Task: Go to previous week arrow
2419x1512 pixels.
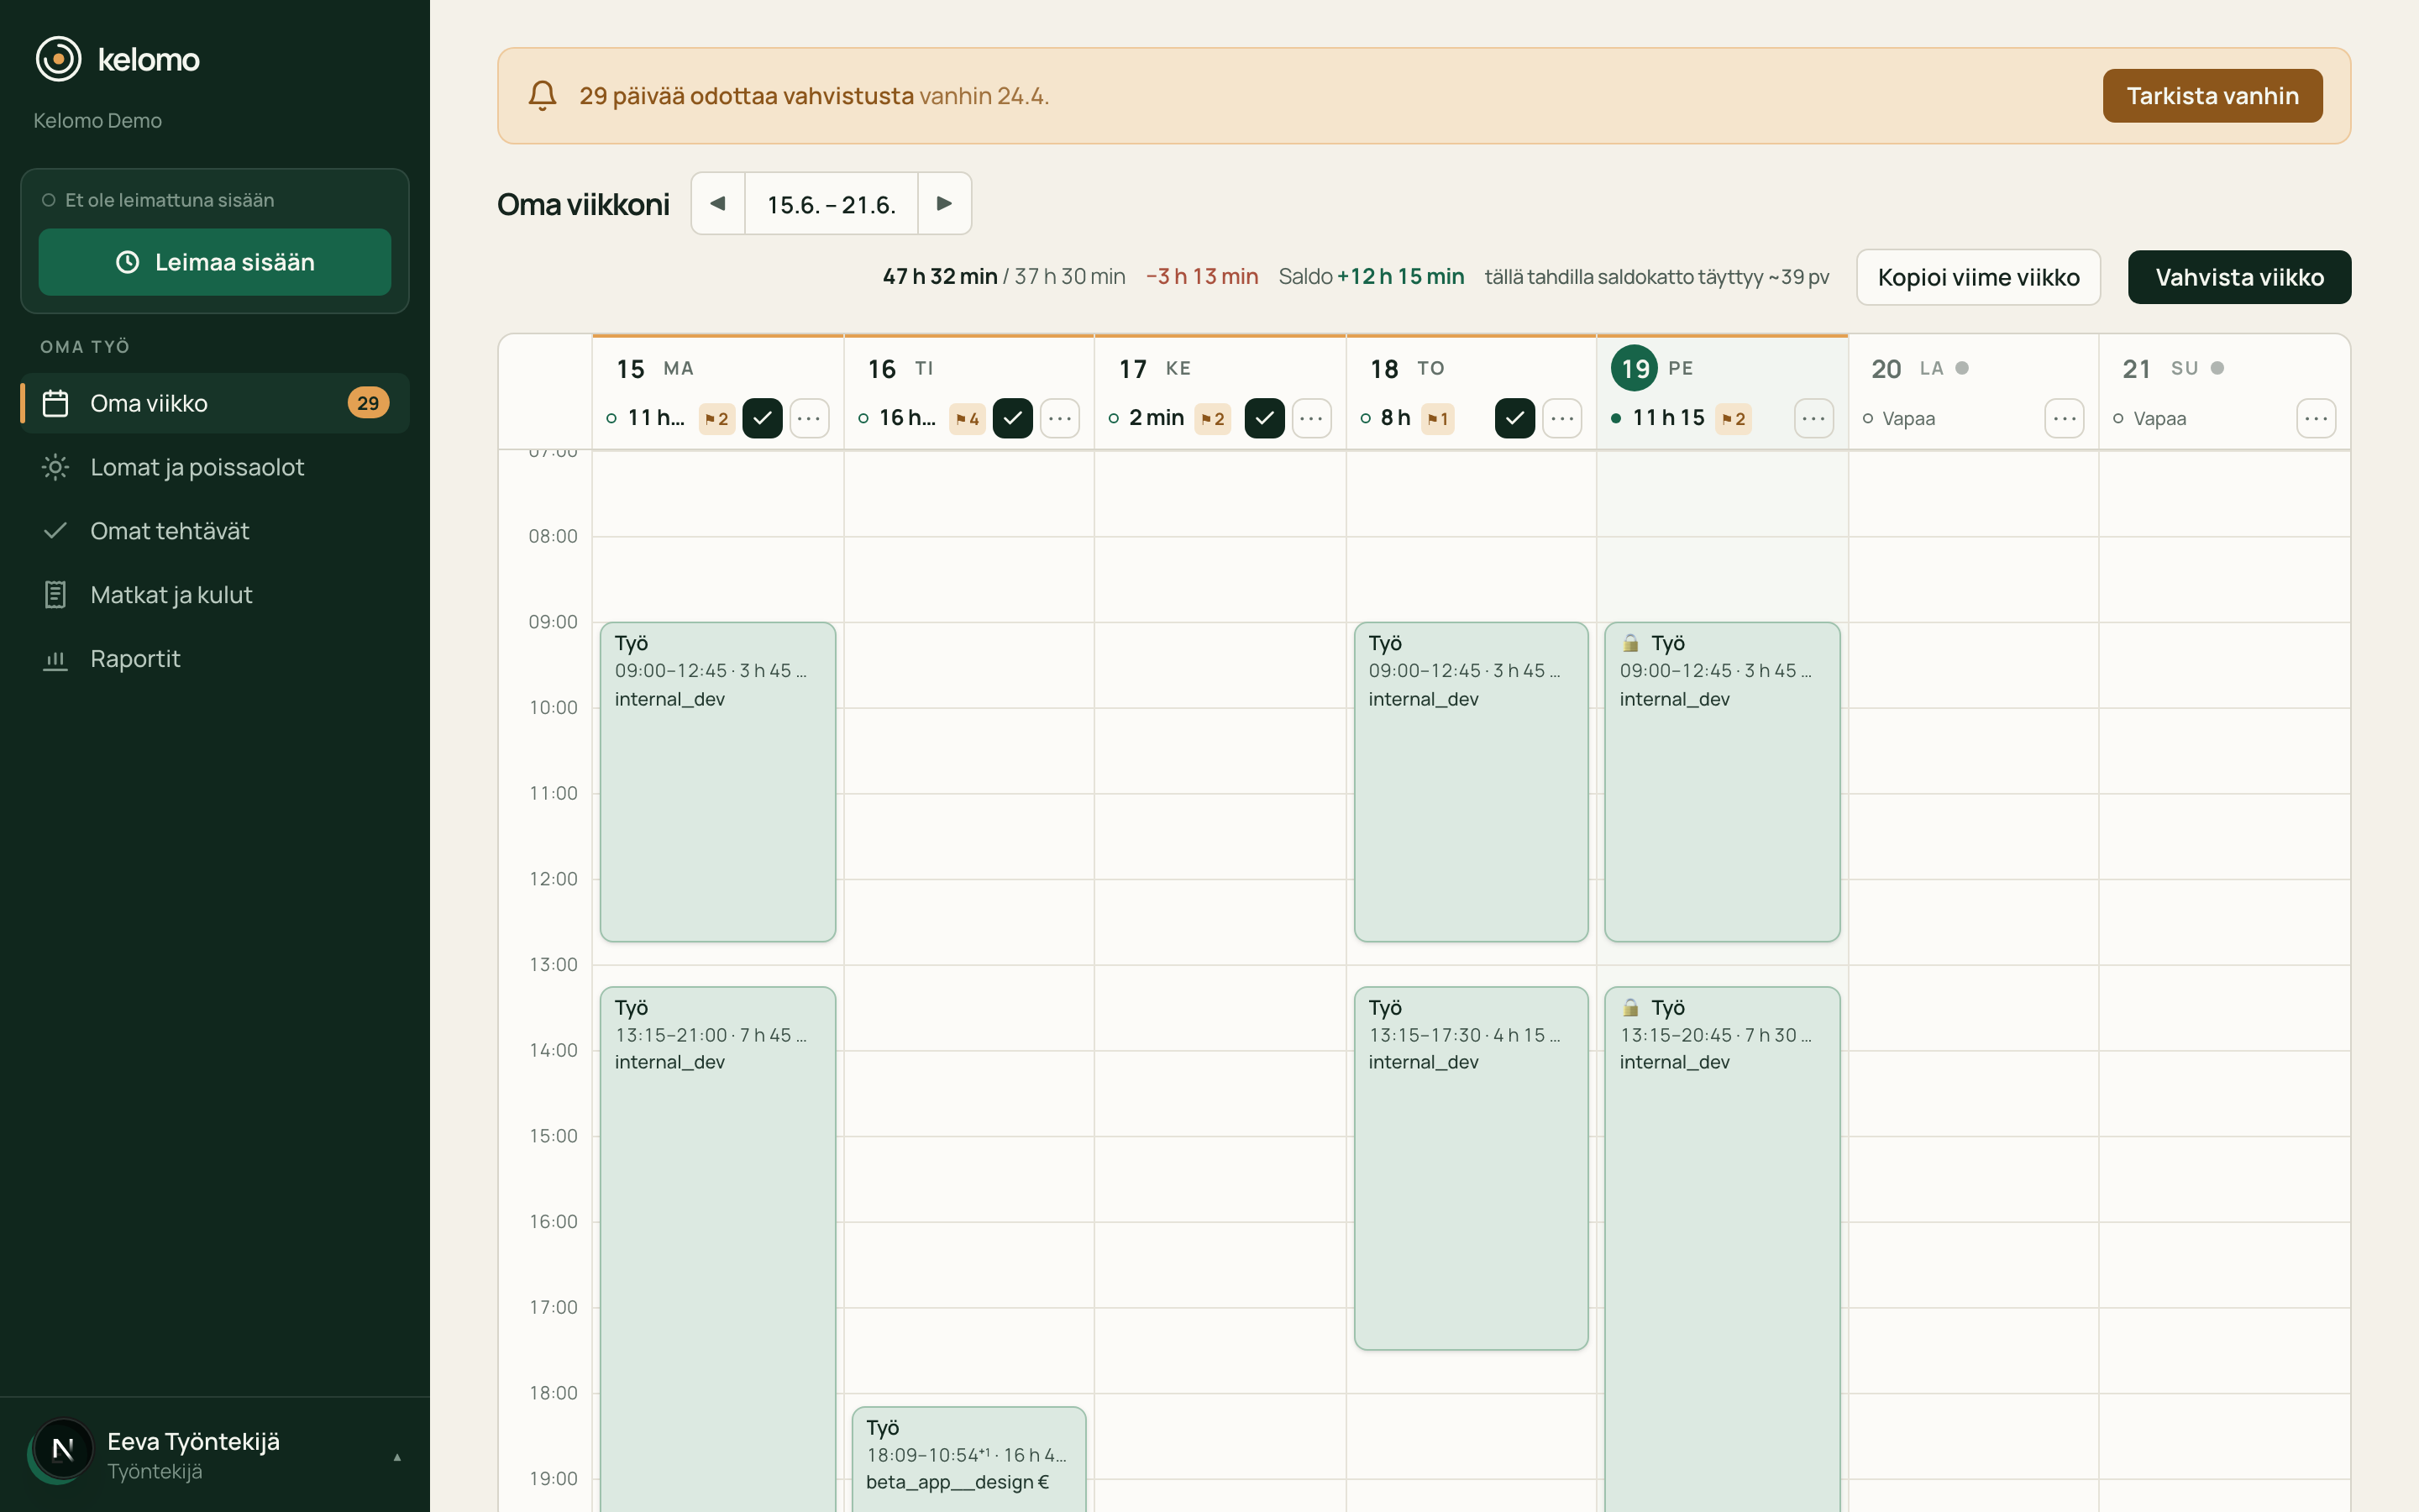Action: pos(717,204)
